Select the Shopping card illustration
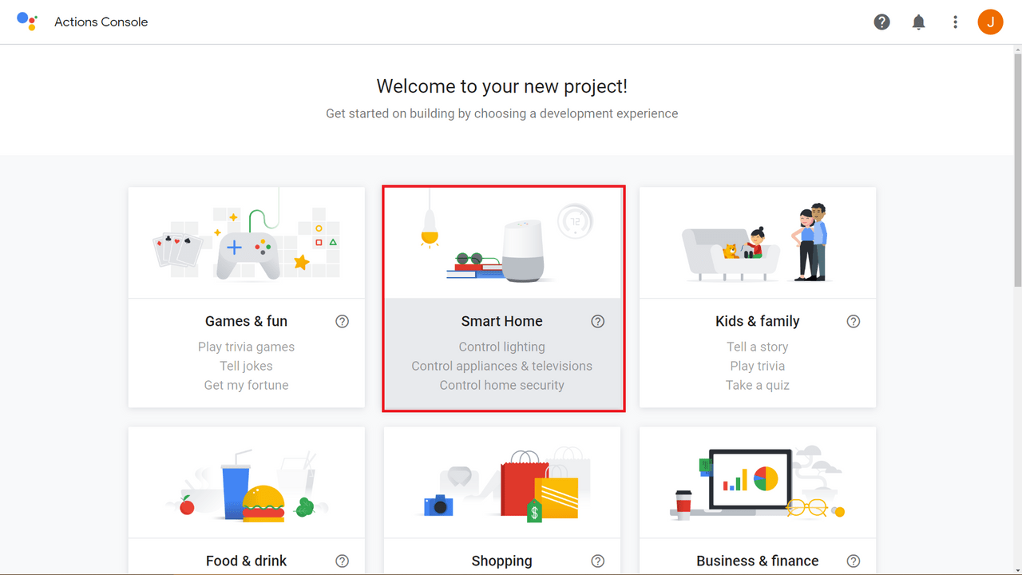Image resolution: width=1022 pixels, height=575 pixels. point(502,482)
